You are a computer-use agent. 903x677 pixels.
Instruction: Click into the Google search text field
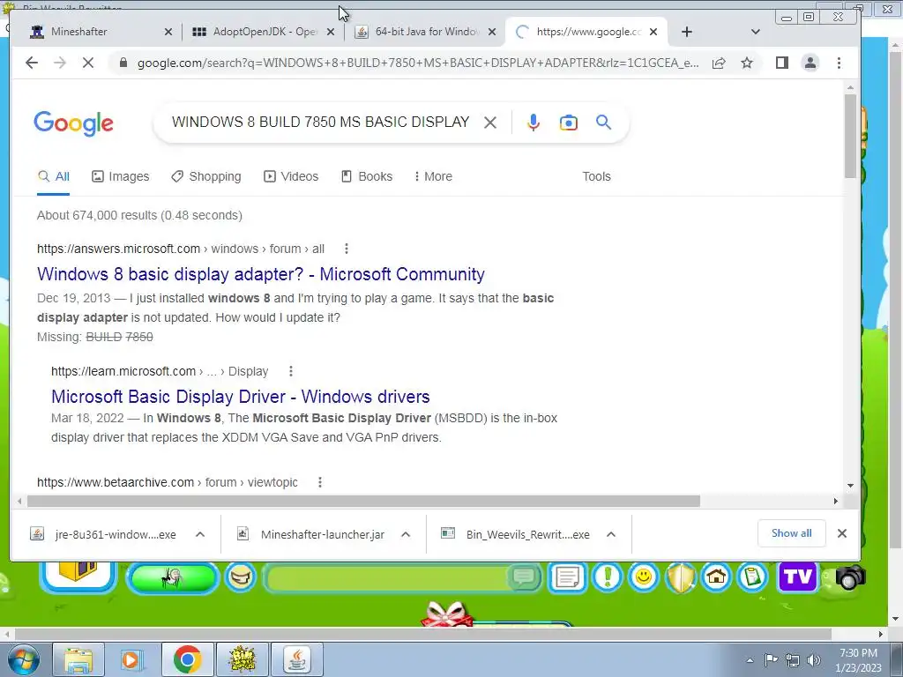click(x=321, y=122)
